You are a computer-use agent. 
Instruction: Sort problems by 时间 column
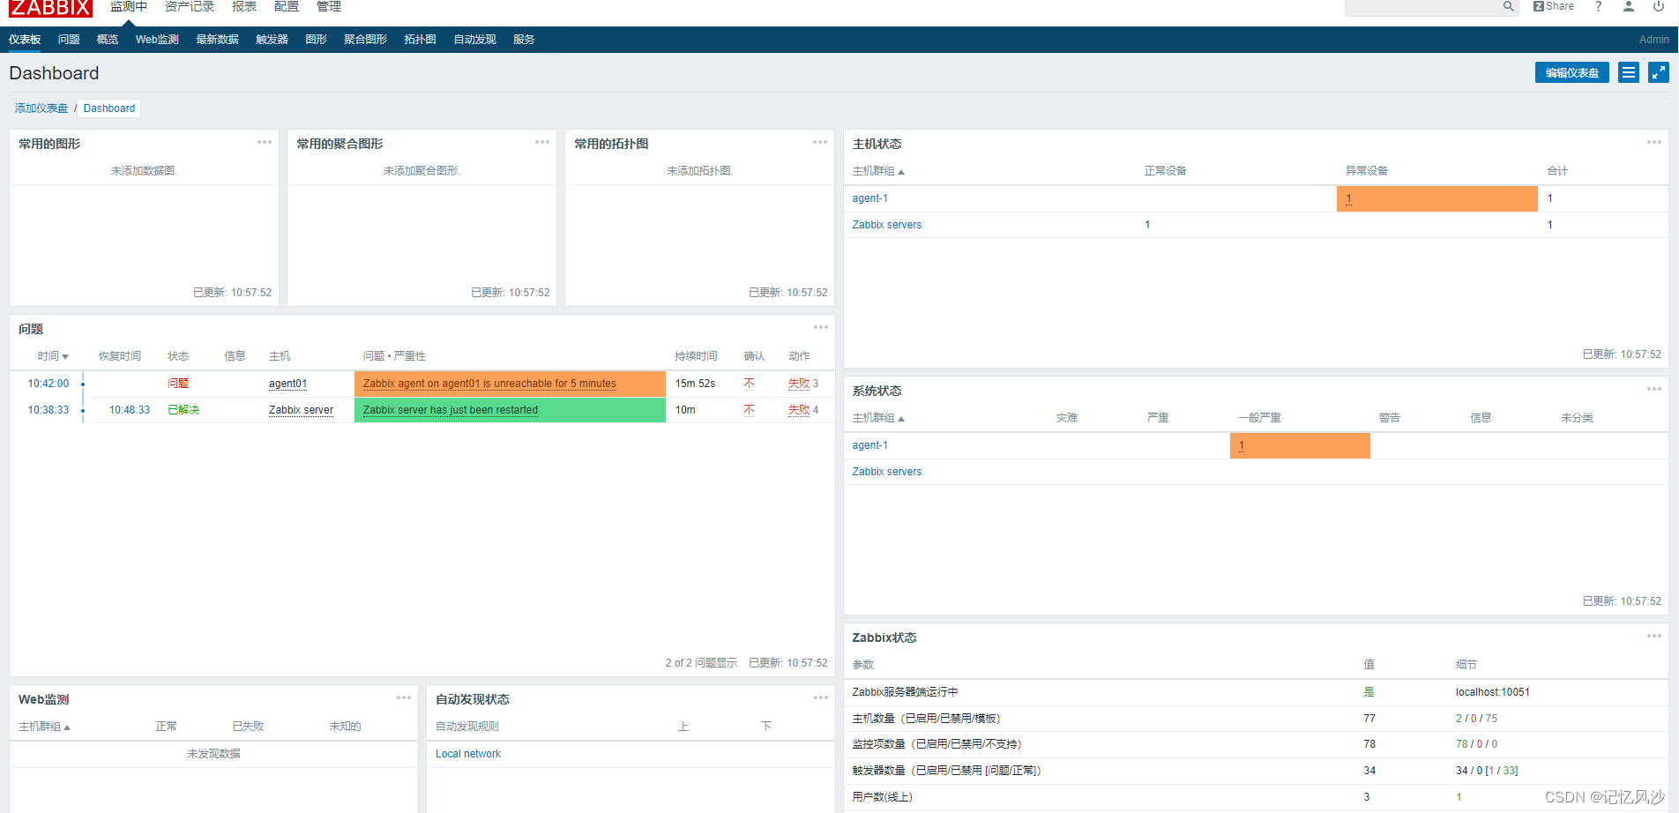[x=53, y=356]
